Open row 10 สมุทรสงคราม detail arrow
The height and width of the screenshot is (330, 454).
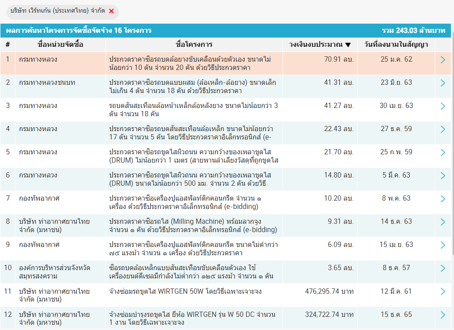[x=443, y=268]
